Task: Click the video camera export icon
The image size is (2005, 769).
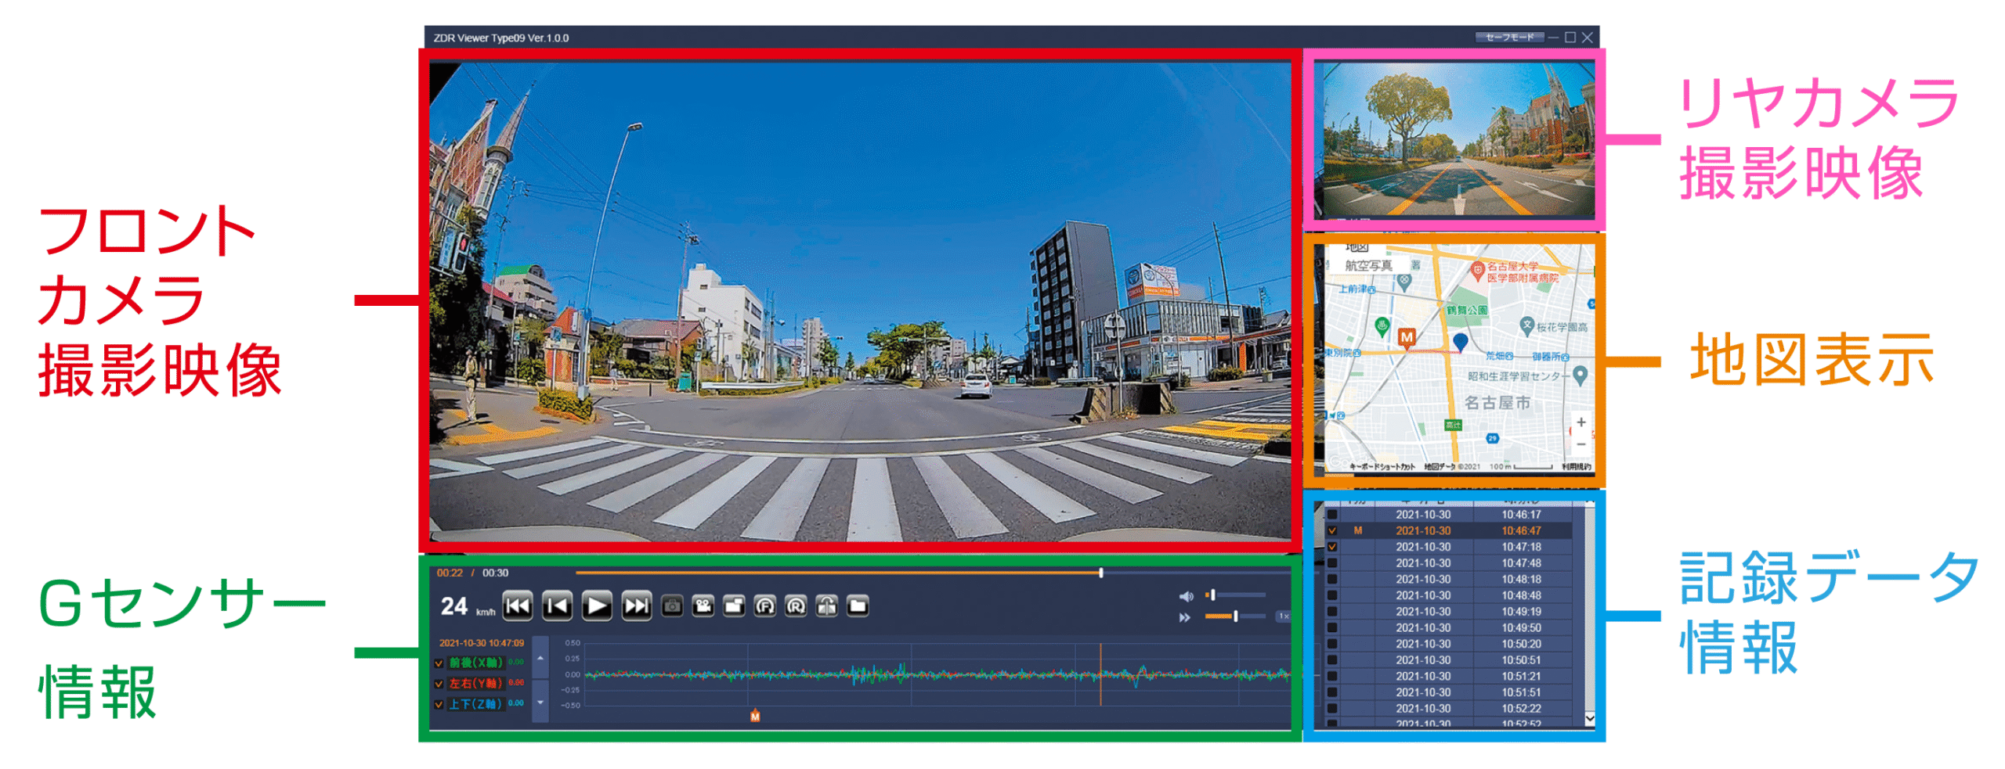Action: coord(703,605)
